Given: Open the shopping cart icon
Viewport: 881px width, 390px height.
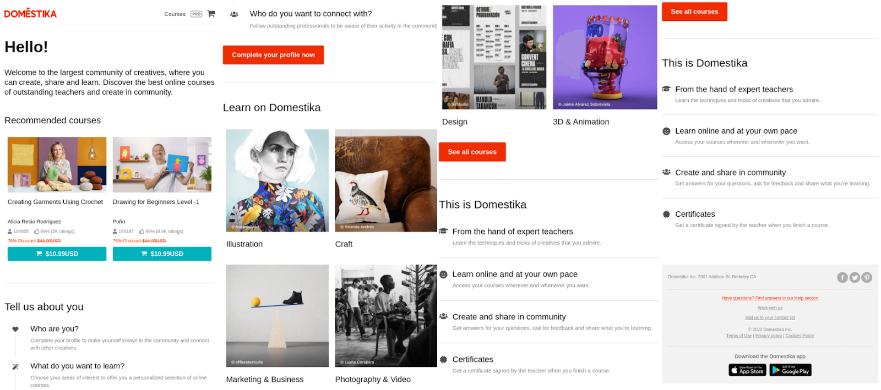Looking at the screenshot, I should tap(211, 14).
